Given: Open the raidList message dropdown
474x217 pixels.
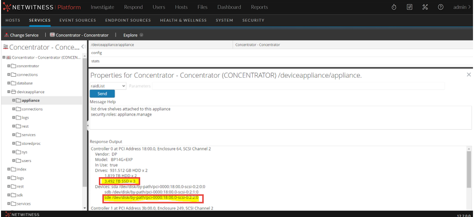Looking at the screenshot, I should point(108,86).
